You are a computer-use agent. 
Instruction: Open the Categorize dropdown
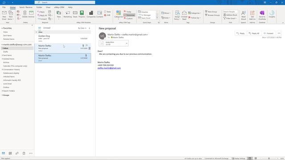click(x=195, y=13)
